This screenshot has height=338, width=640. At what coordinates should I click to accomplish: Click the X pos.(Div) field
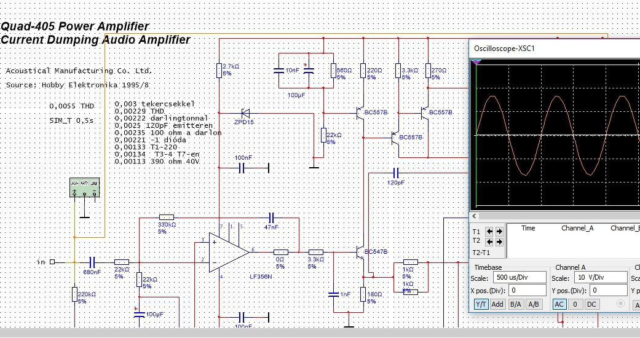click(527, 290)
